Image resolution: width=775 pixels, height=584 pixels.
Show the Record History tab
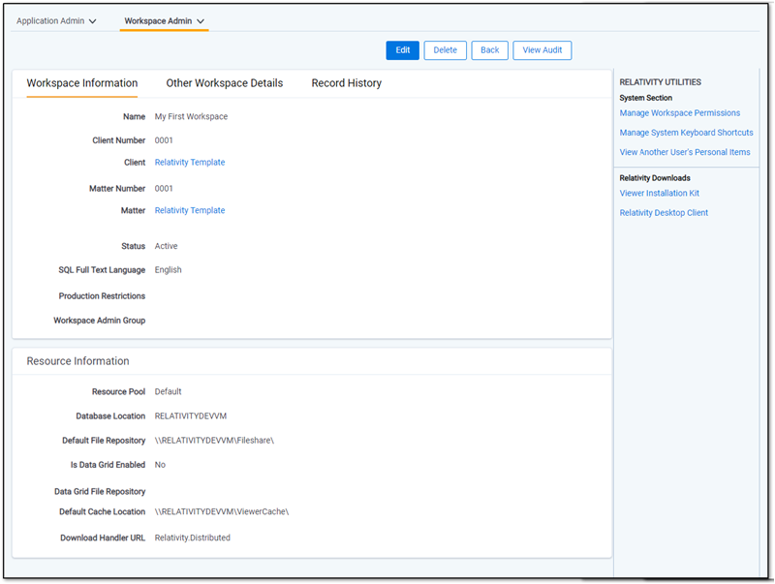347,83
